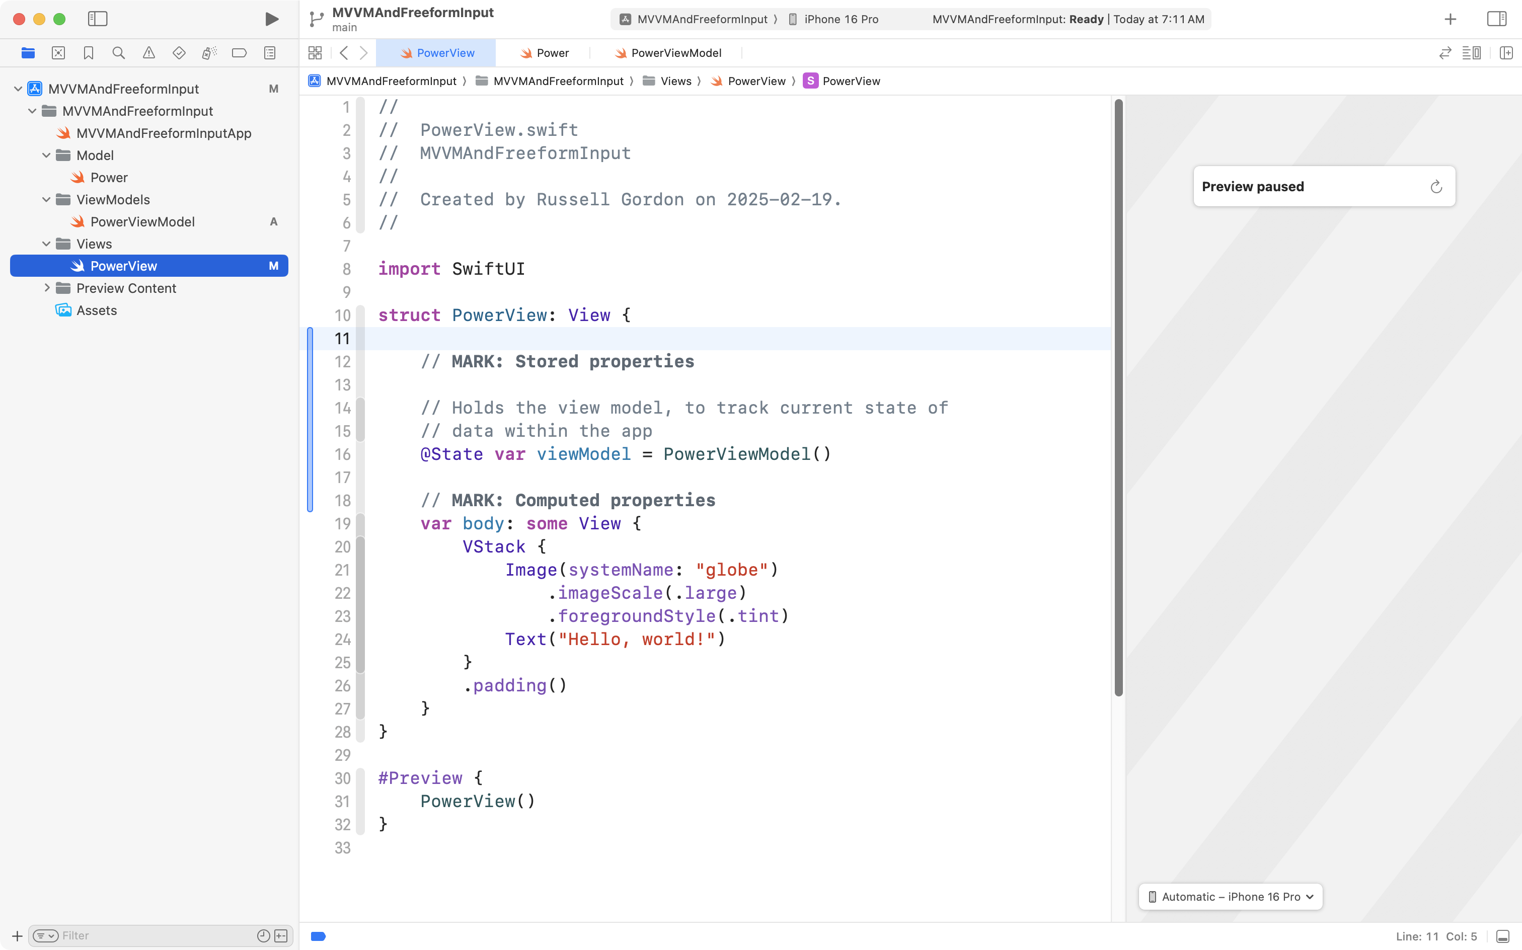Open the Source Control navigator icon
The height and width of the screenshot is (950, 1522).
tap(58, 53)
